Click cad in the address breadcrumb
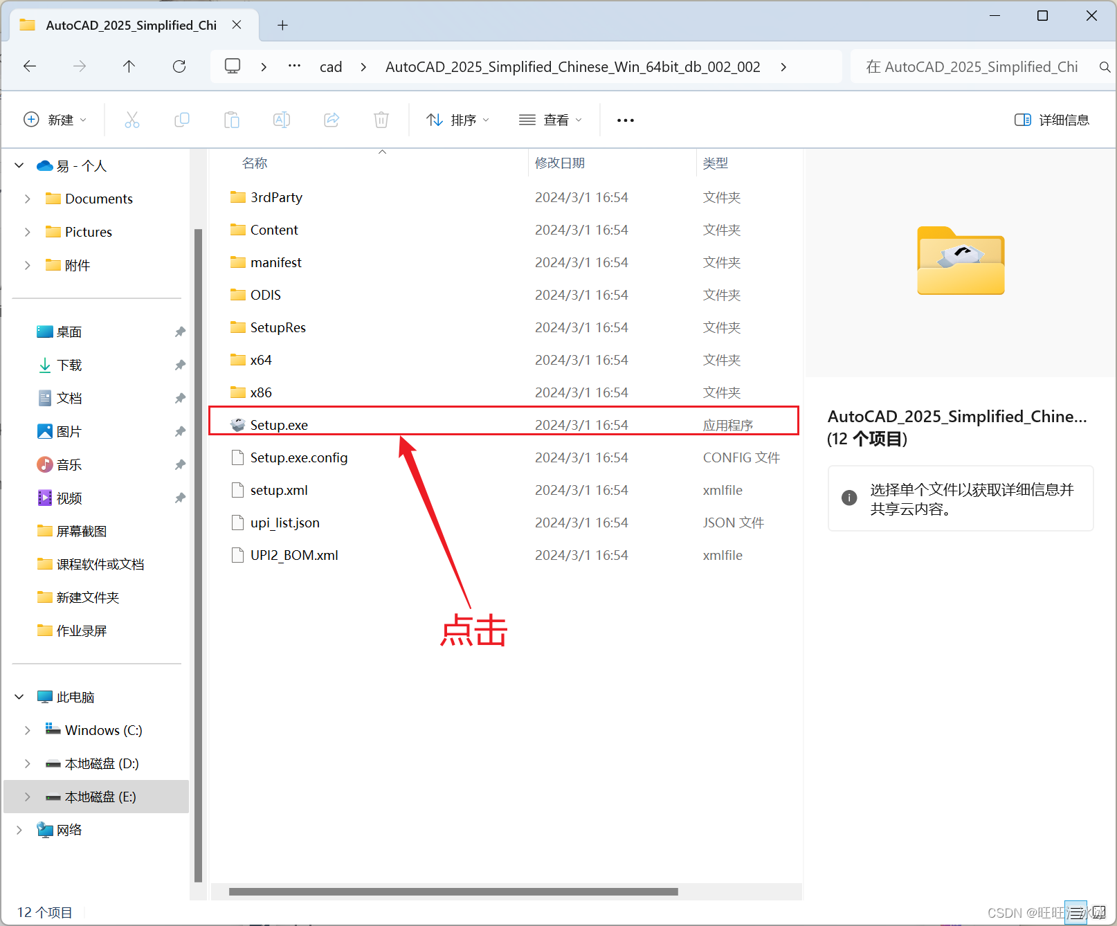Viewport: 1117px width, 926px height. (331, 67)
